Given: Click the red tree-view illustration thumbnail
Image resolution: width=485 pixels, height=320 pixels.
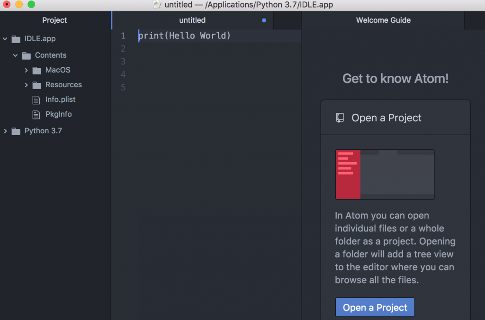Looking at the screenshot, I should click(x=385, y=174).
